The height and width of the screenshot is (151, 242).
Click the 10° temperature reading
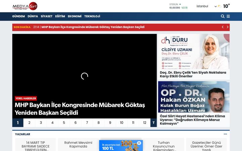coord(227,6)
